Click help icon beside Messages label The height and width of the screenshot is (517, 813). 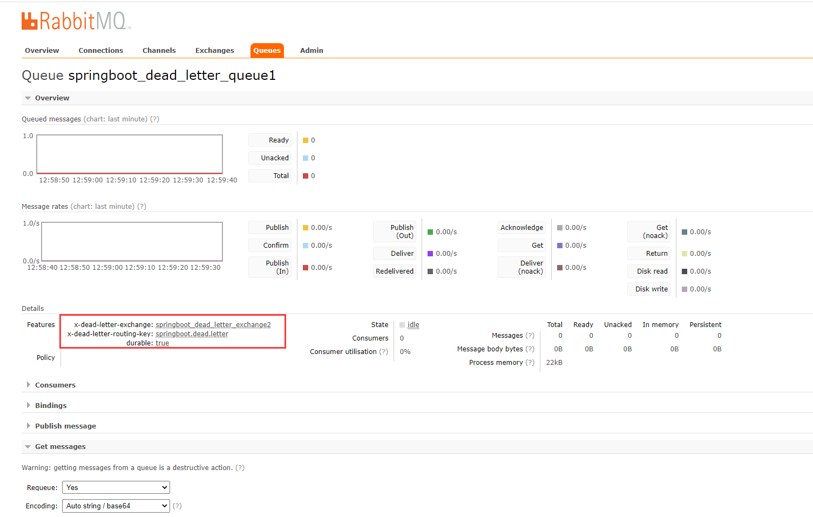(x=530, y=335)
